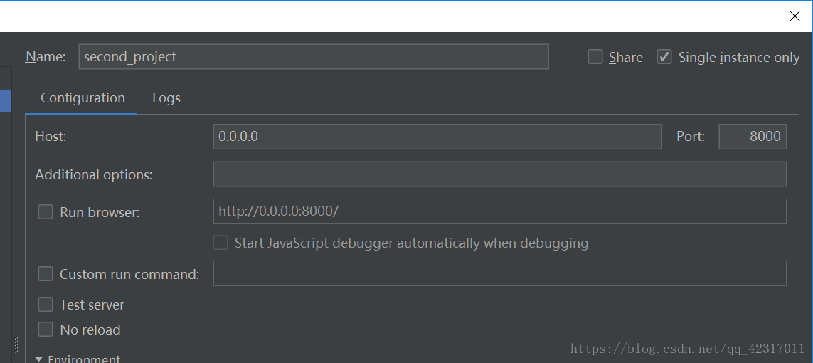Collapse the Environment section arrow

39,359
